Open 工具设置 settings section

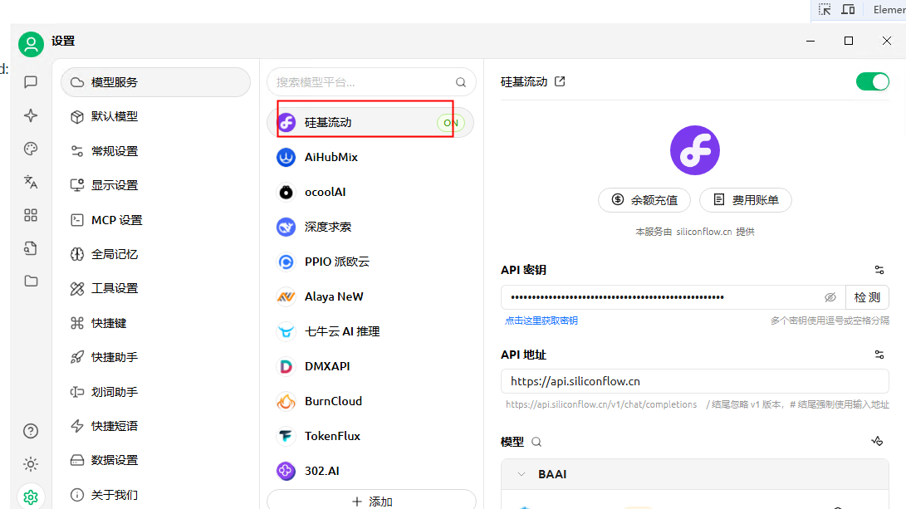pyautogui.click(x=155, y=288)
